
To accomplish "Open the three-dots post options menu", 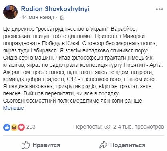I will tap(159, 10).
